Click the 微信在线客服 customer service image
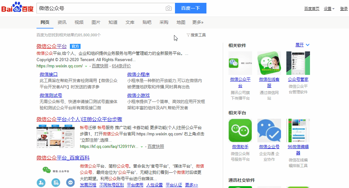349x188 pixels. point(269,63)
